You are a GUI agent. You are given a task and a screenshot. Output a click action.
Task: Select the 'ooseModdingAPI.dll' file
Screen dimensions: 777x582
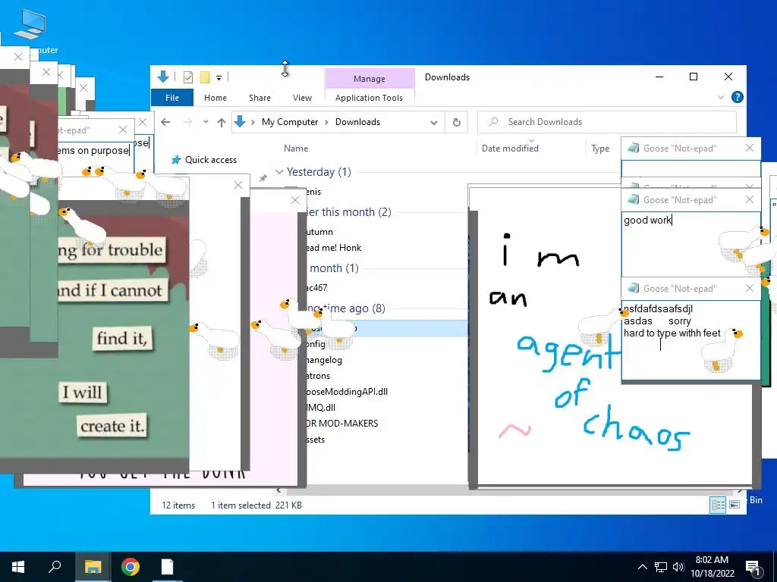[347, 392]
